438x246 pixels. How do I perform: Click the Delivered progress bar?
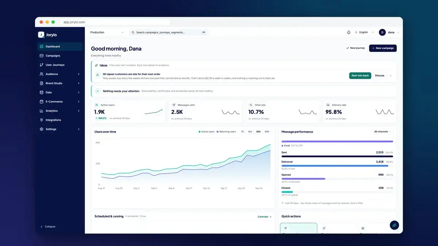point(337,166)
